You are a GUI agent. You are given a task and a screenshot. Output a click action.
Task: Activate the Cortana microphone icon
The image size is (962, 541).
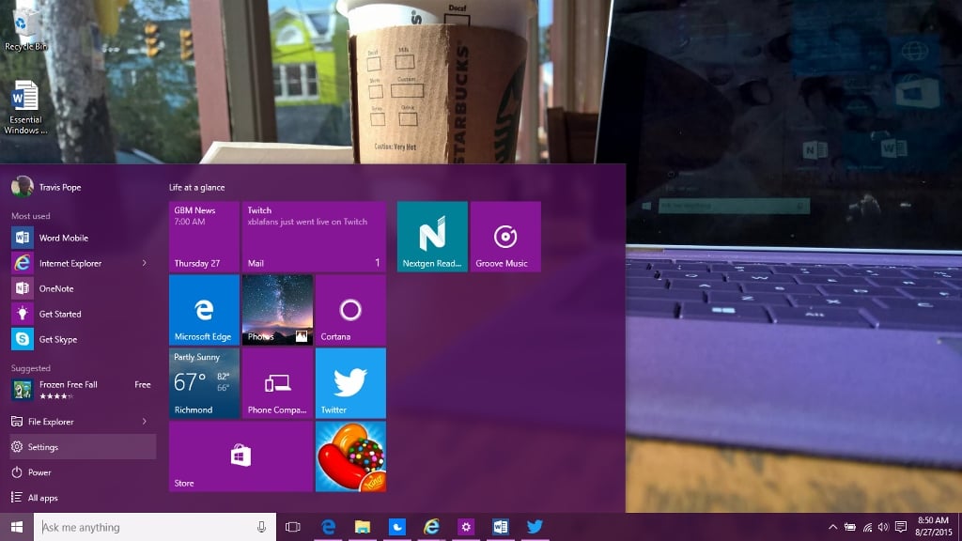coord(261,527)
